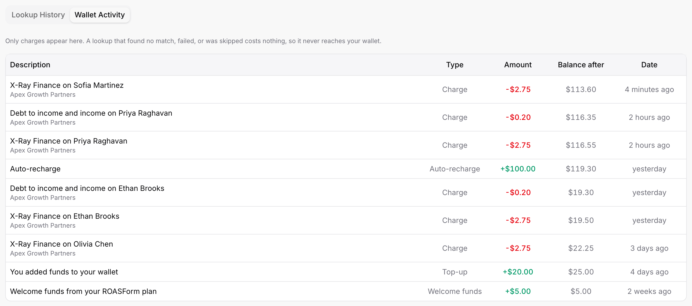Click the $22.25 balance value
The height and width of the screenshot is (306, 692).
click(581, 248)
